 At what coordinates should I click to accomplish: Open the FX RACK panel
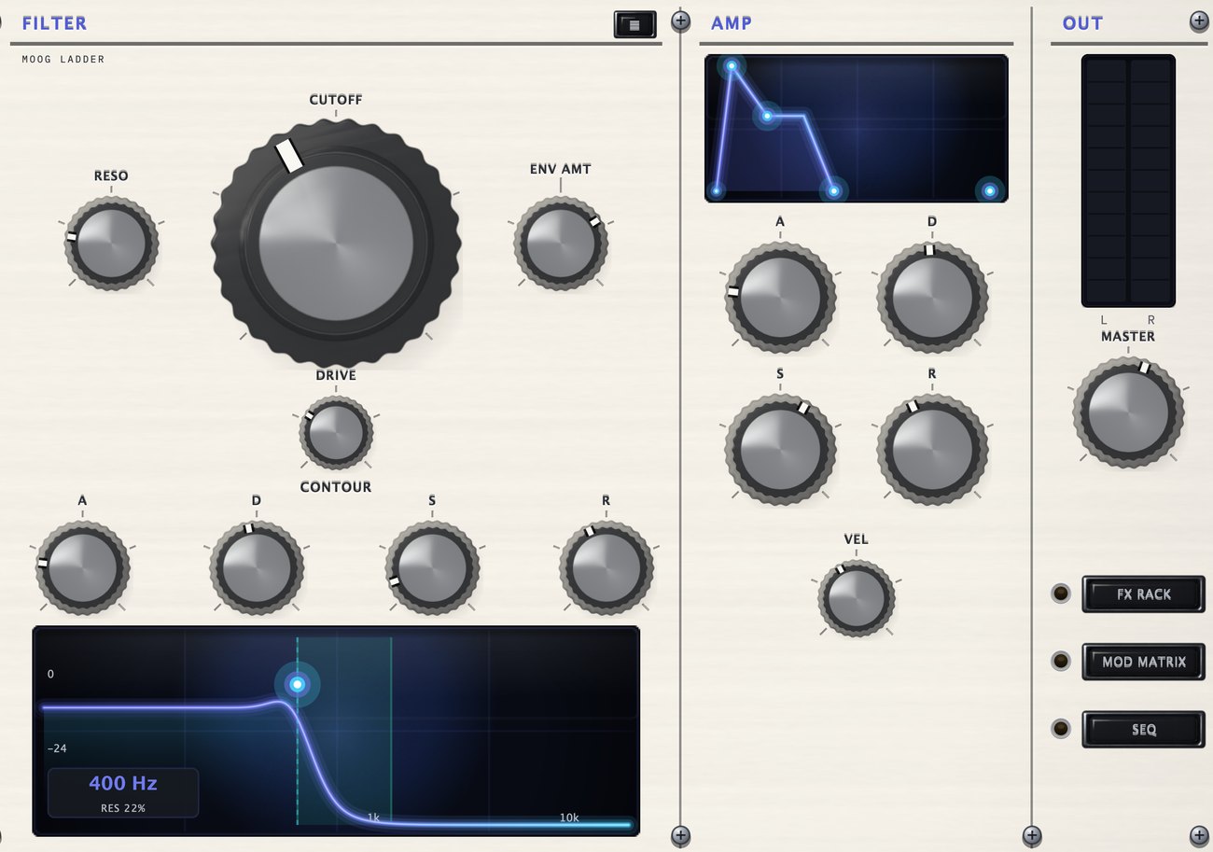point(1144,594)
